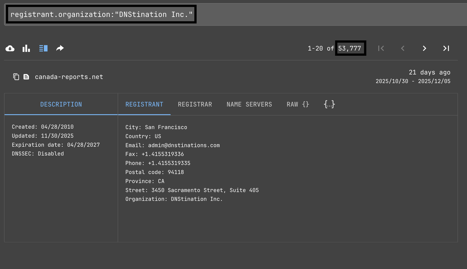Download the search results

10,48
